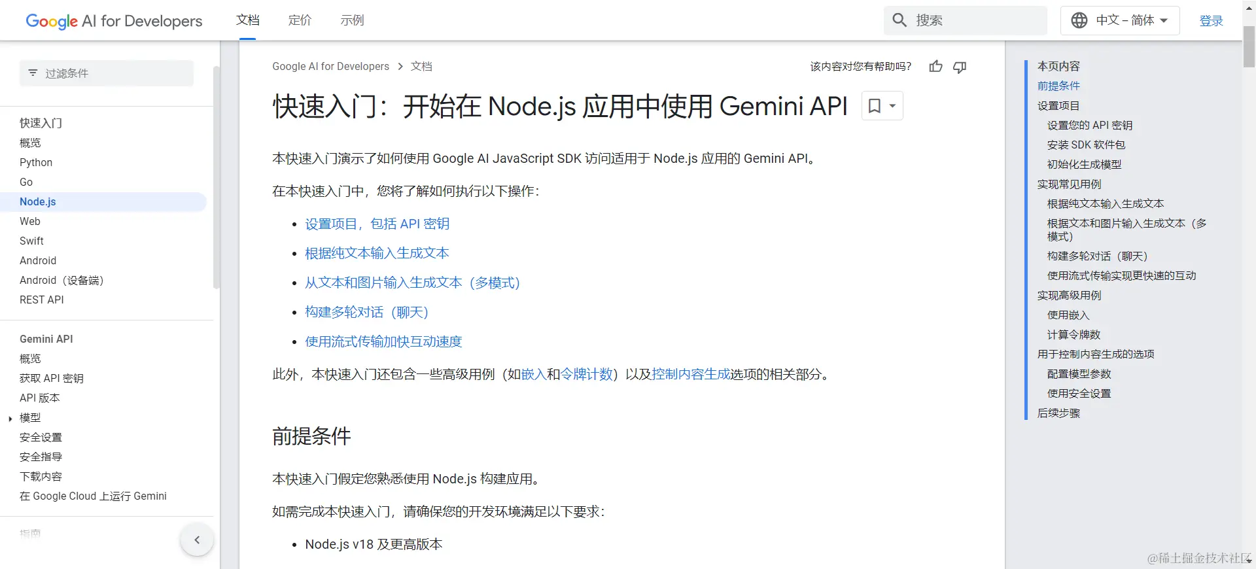Click the 登录 sign-in link
1256x569 pixels.
click(1211, 21)
